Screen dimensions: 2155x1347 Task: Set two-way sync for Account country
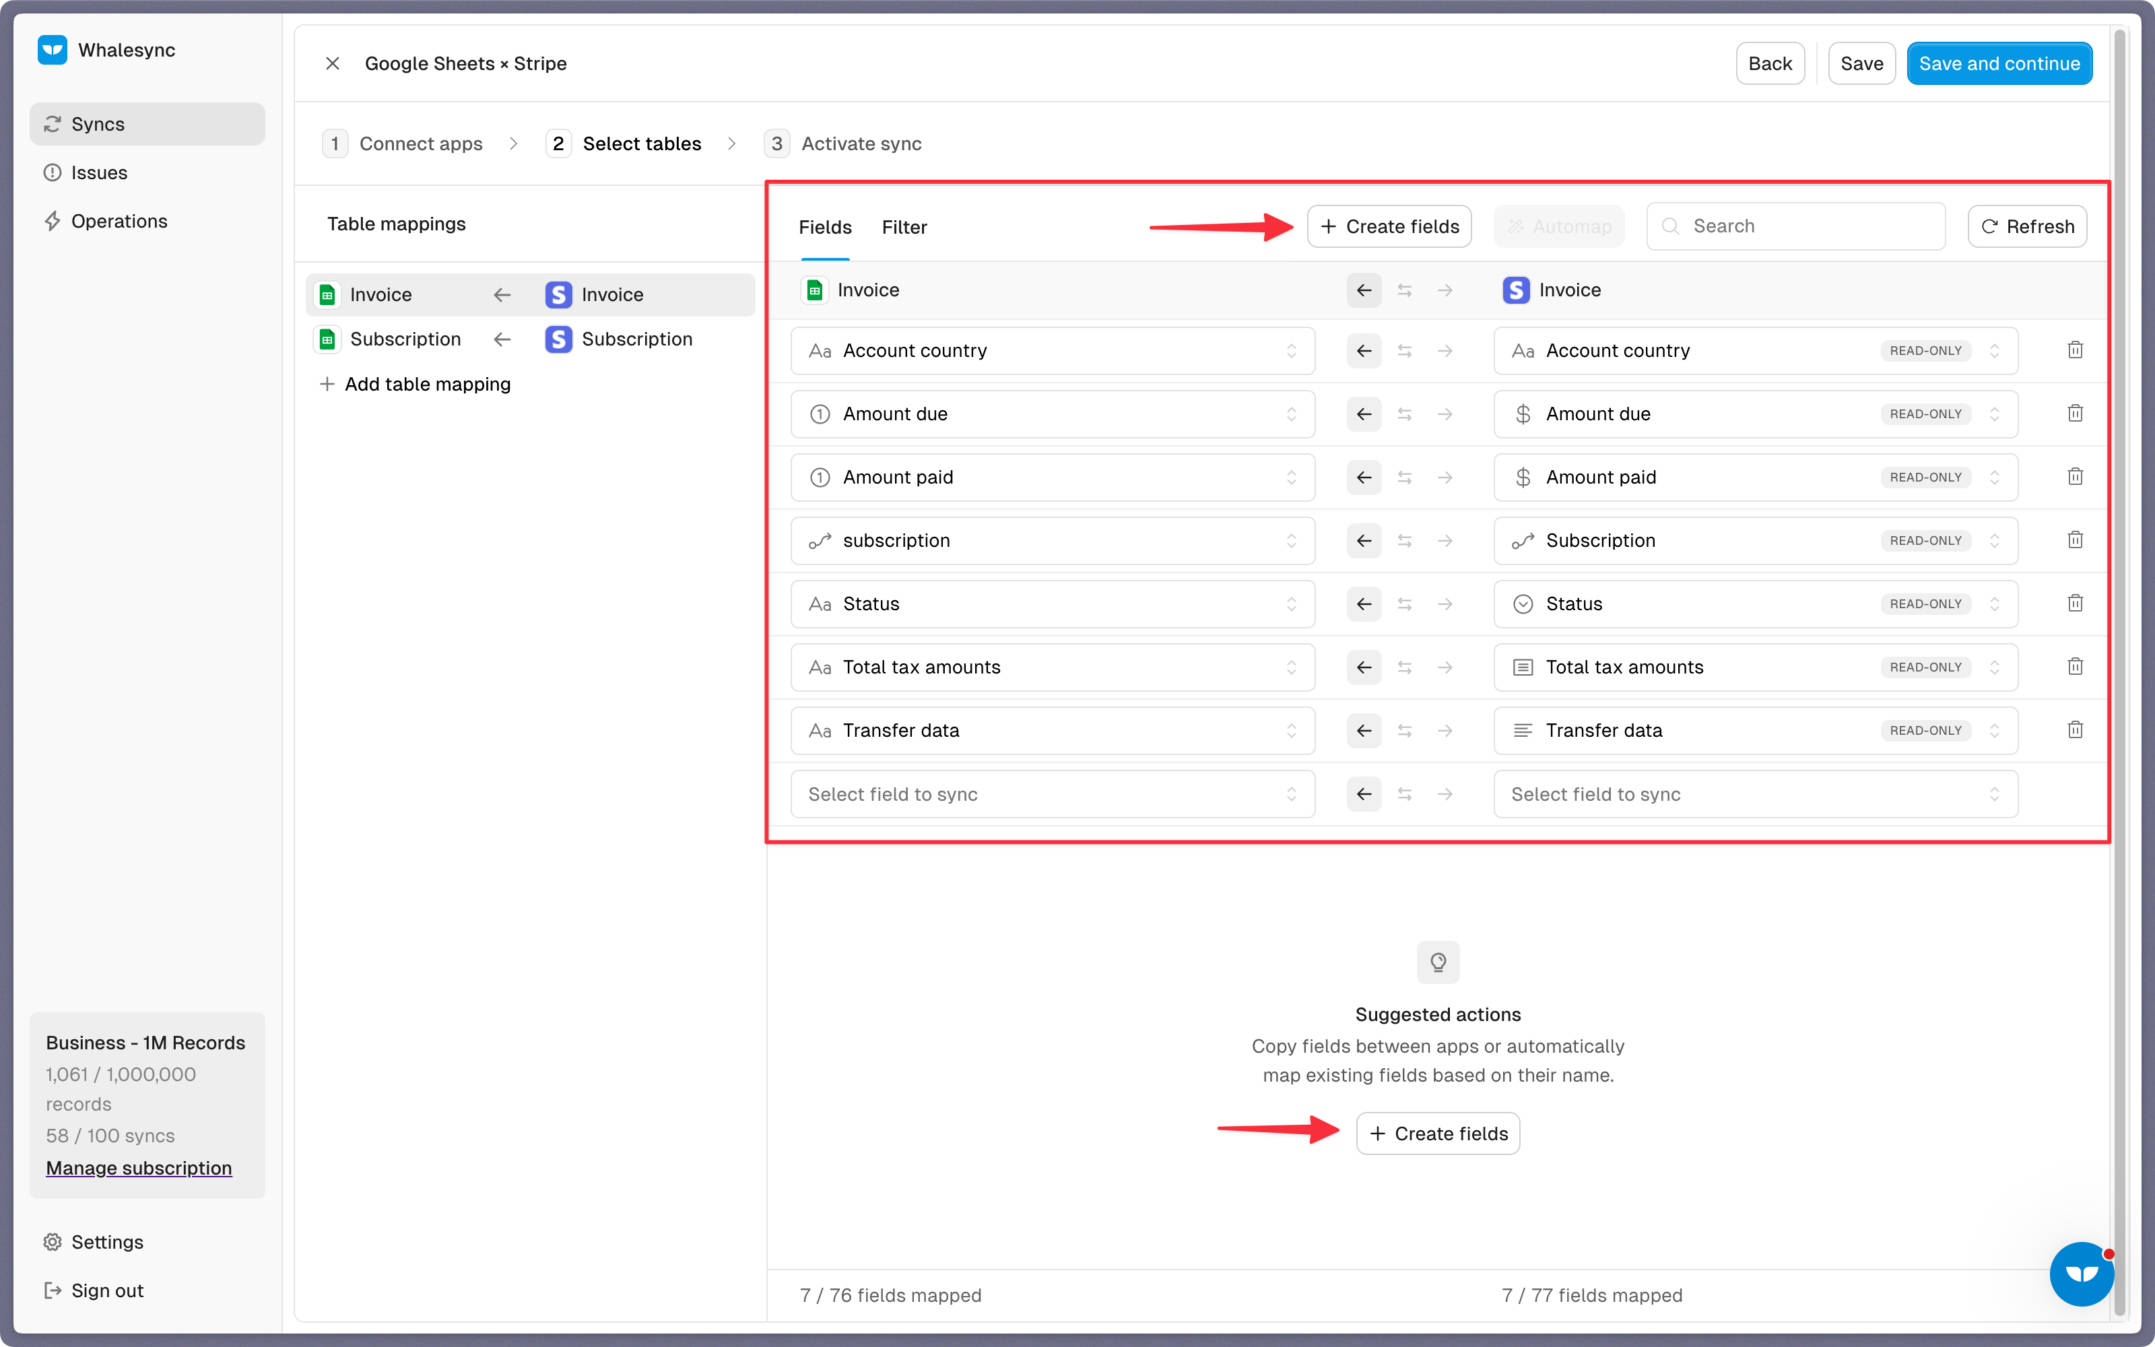[x=1404, y=351]
